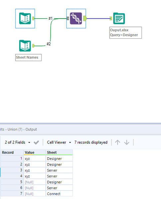Select the Designer cell in record 5

pyautogui.click(x=59, y=182)
